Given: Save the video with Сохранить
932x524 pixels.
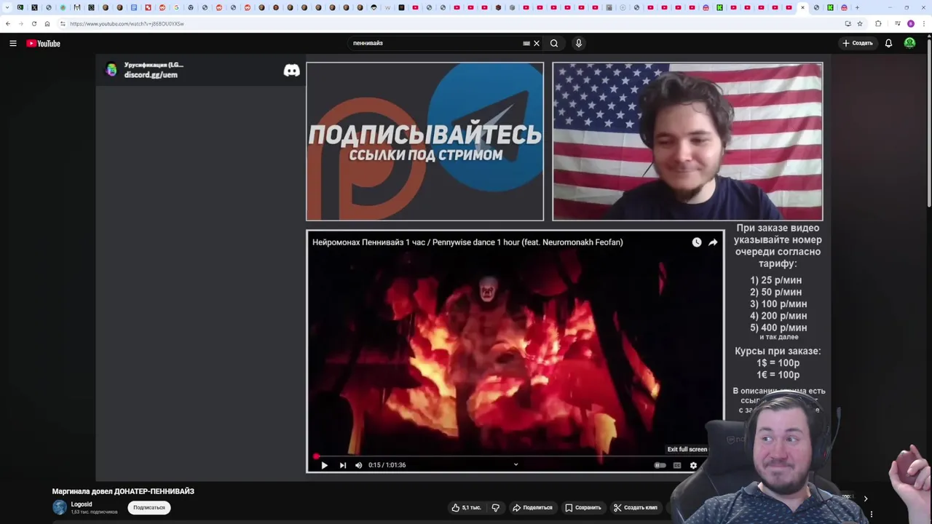Looking at the screenshot, I should tap(583, 507).
